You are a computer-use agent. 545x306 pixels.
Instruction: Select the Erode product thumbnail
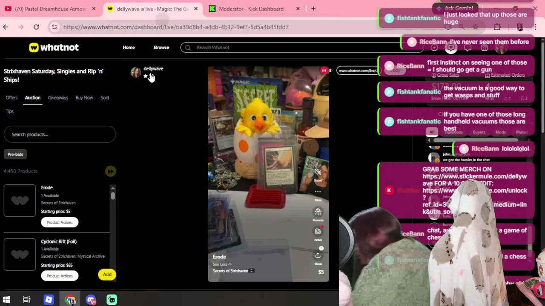pos(20,201)
